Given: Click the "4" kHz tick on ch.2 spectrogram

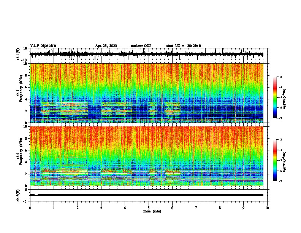Looking at the screenshot, I should click(26, 162).
